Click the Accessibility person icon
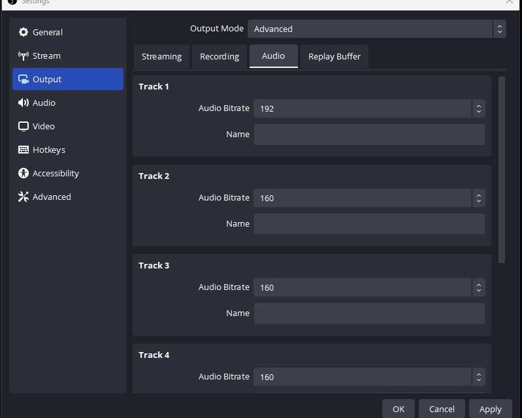The width and height of the screenshot is (522, 418). (24, 173)
